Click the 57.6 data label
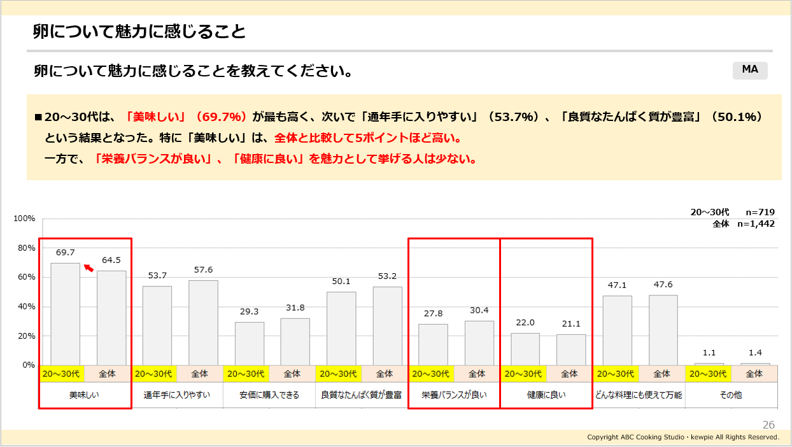792x447 pixels. [203, 270]
